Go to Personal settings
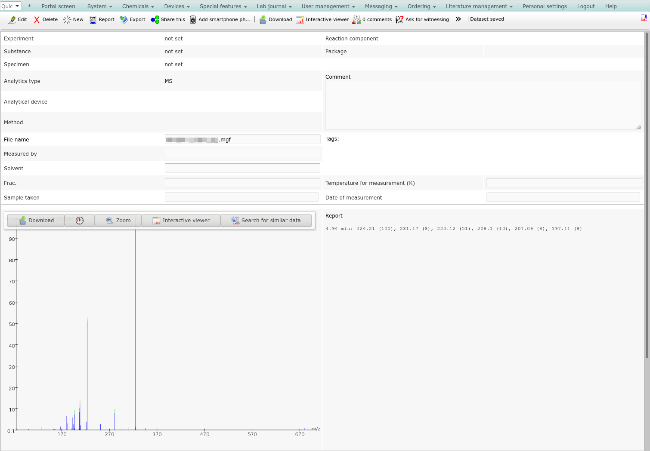 [x=545, y=6]
